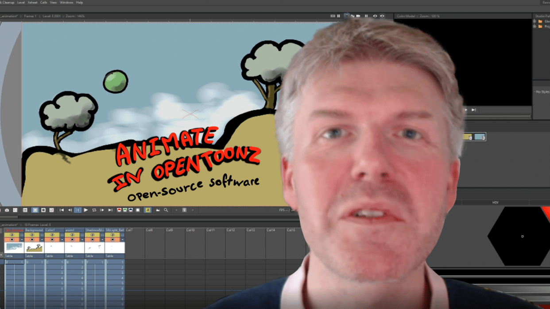Toggle the green channel view
The height and width of the screenshot is (309, 550).
(125, 210)
